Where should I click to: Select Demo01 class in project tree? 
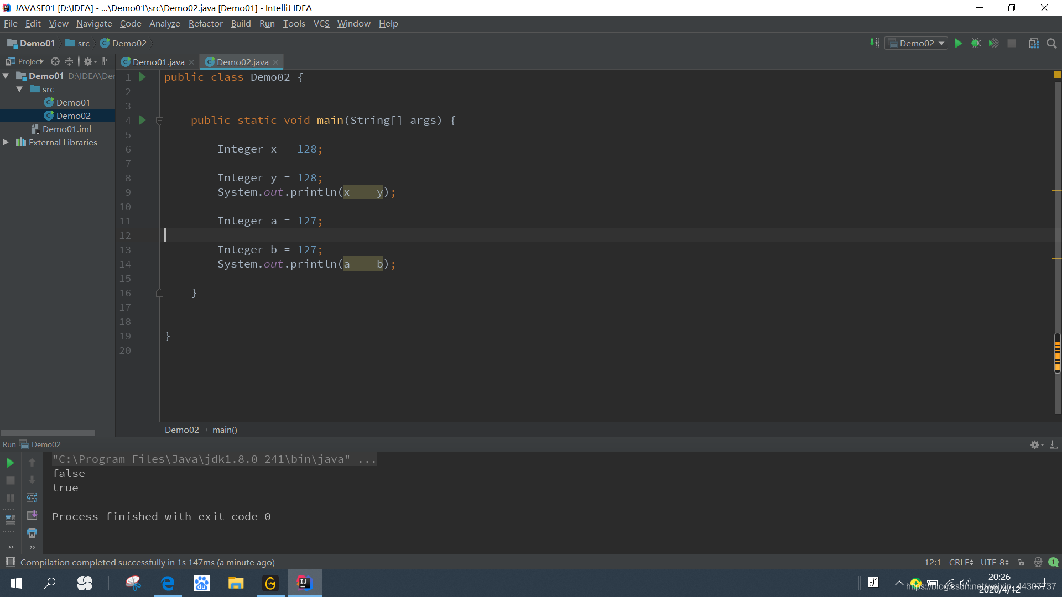point(73,102)
